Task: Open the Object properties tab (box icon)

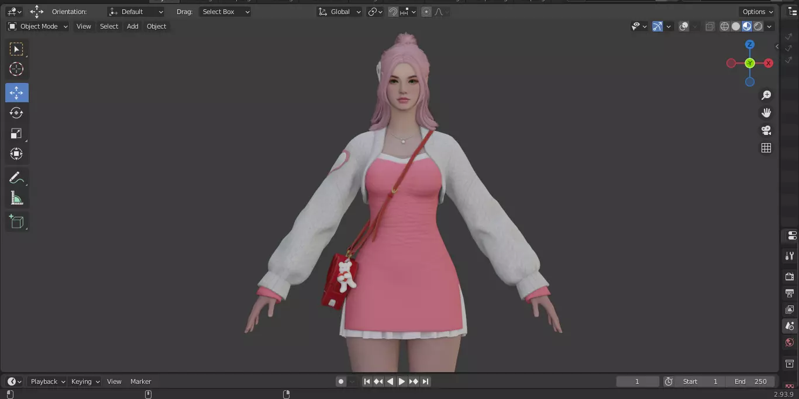Action: (790, 363)
